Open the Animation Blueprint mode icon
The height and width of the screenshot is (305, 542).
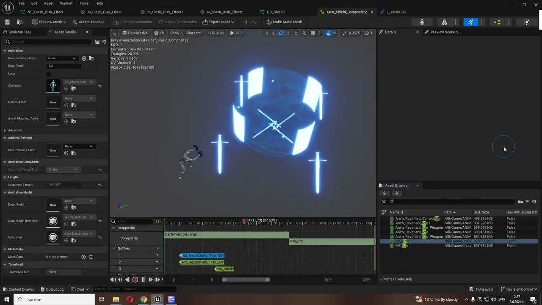[x=497, y=22]
